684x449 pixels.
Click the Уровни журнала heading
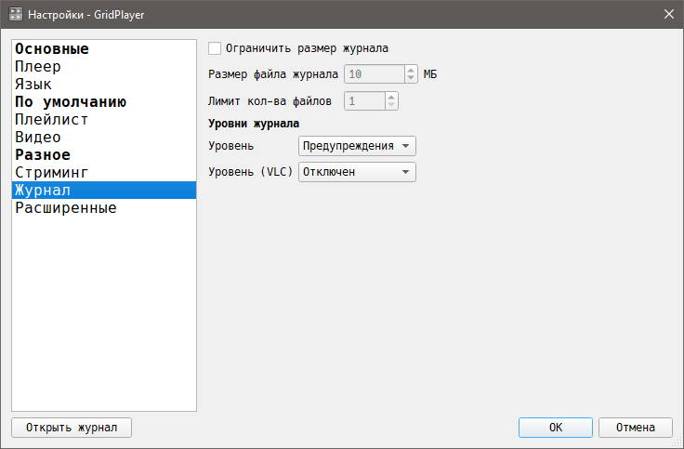pyautogui.click(x=254, y=124)
